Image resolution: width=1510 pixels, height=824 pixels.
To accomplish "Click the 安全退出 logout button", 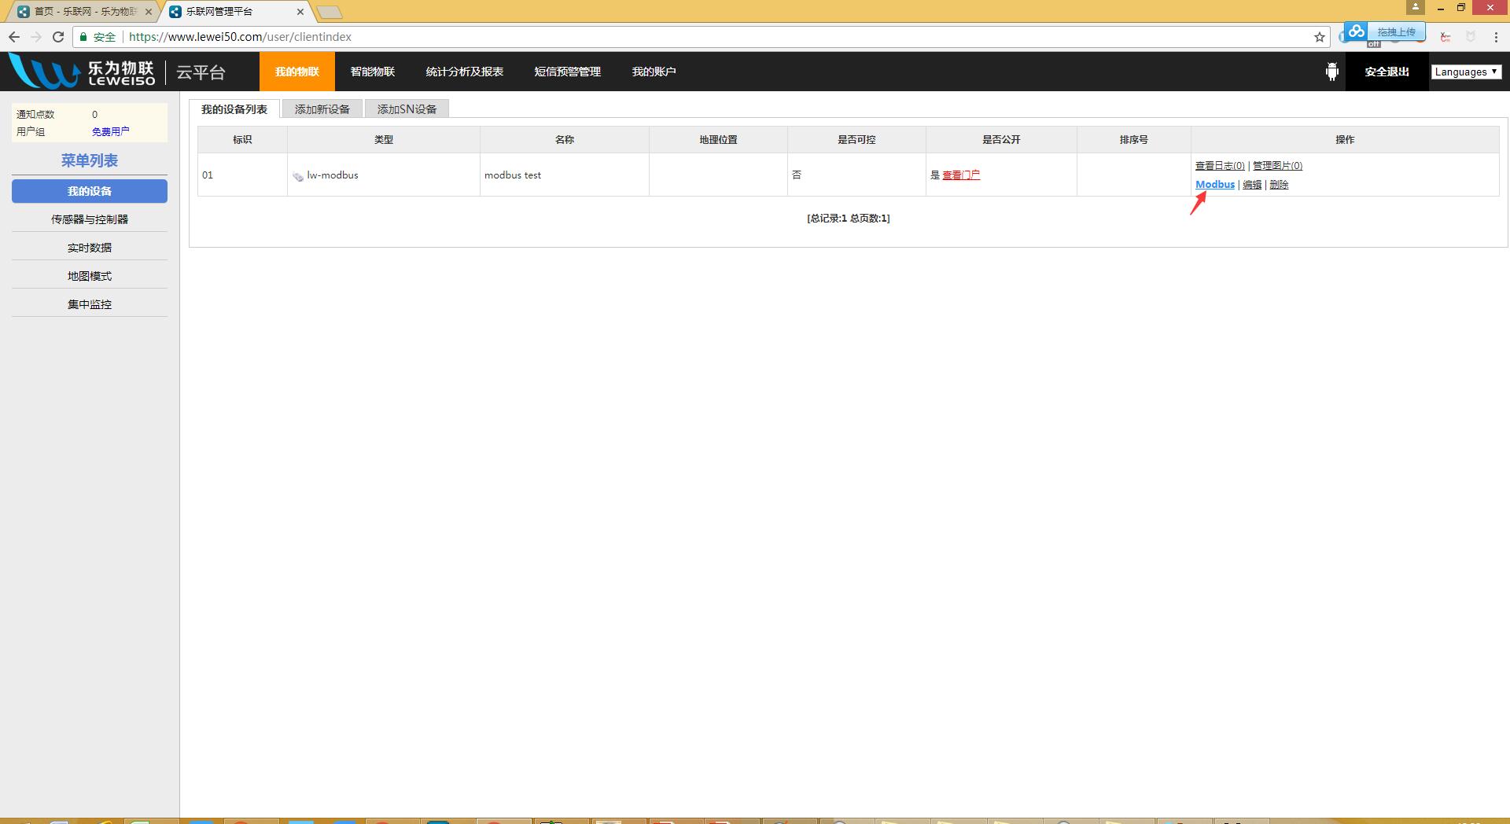I will tap(1387, 72).
